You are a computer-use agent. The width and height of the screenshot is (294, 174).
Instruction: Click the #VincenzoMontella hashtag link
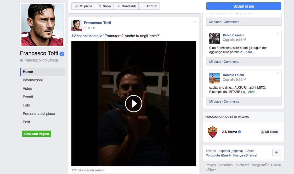[x=87, y=36]
